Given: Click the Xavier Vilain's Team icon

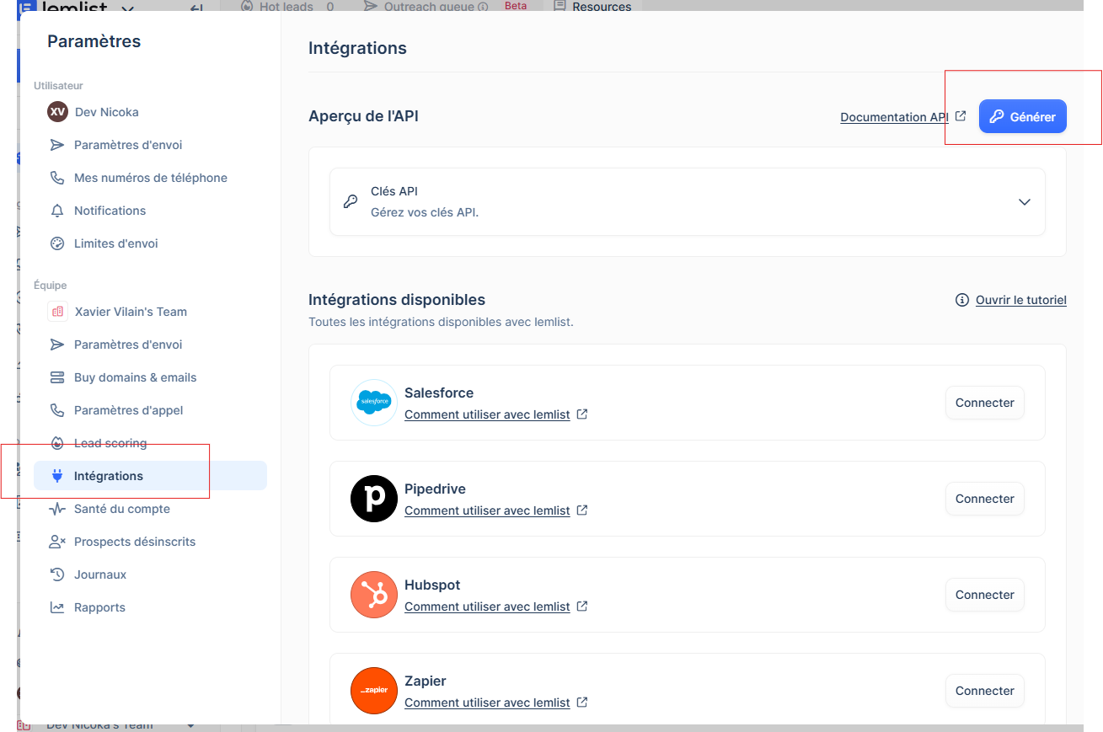Looking at the screenshot, I should (x=57, y=312).
